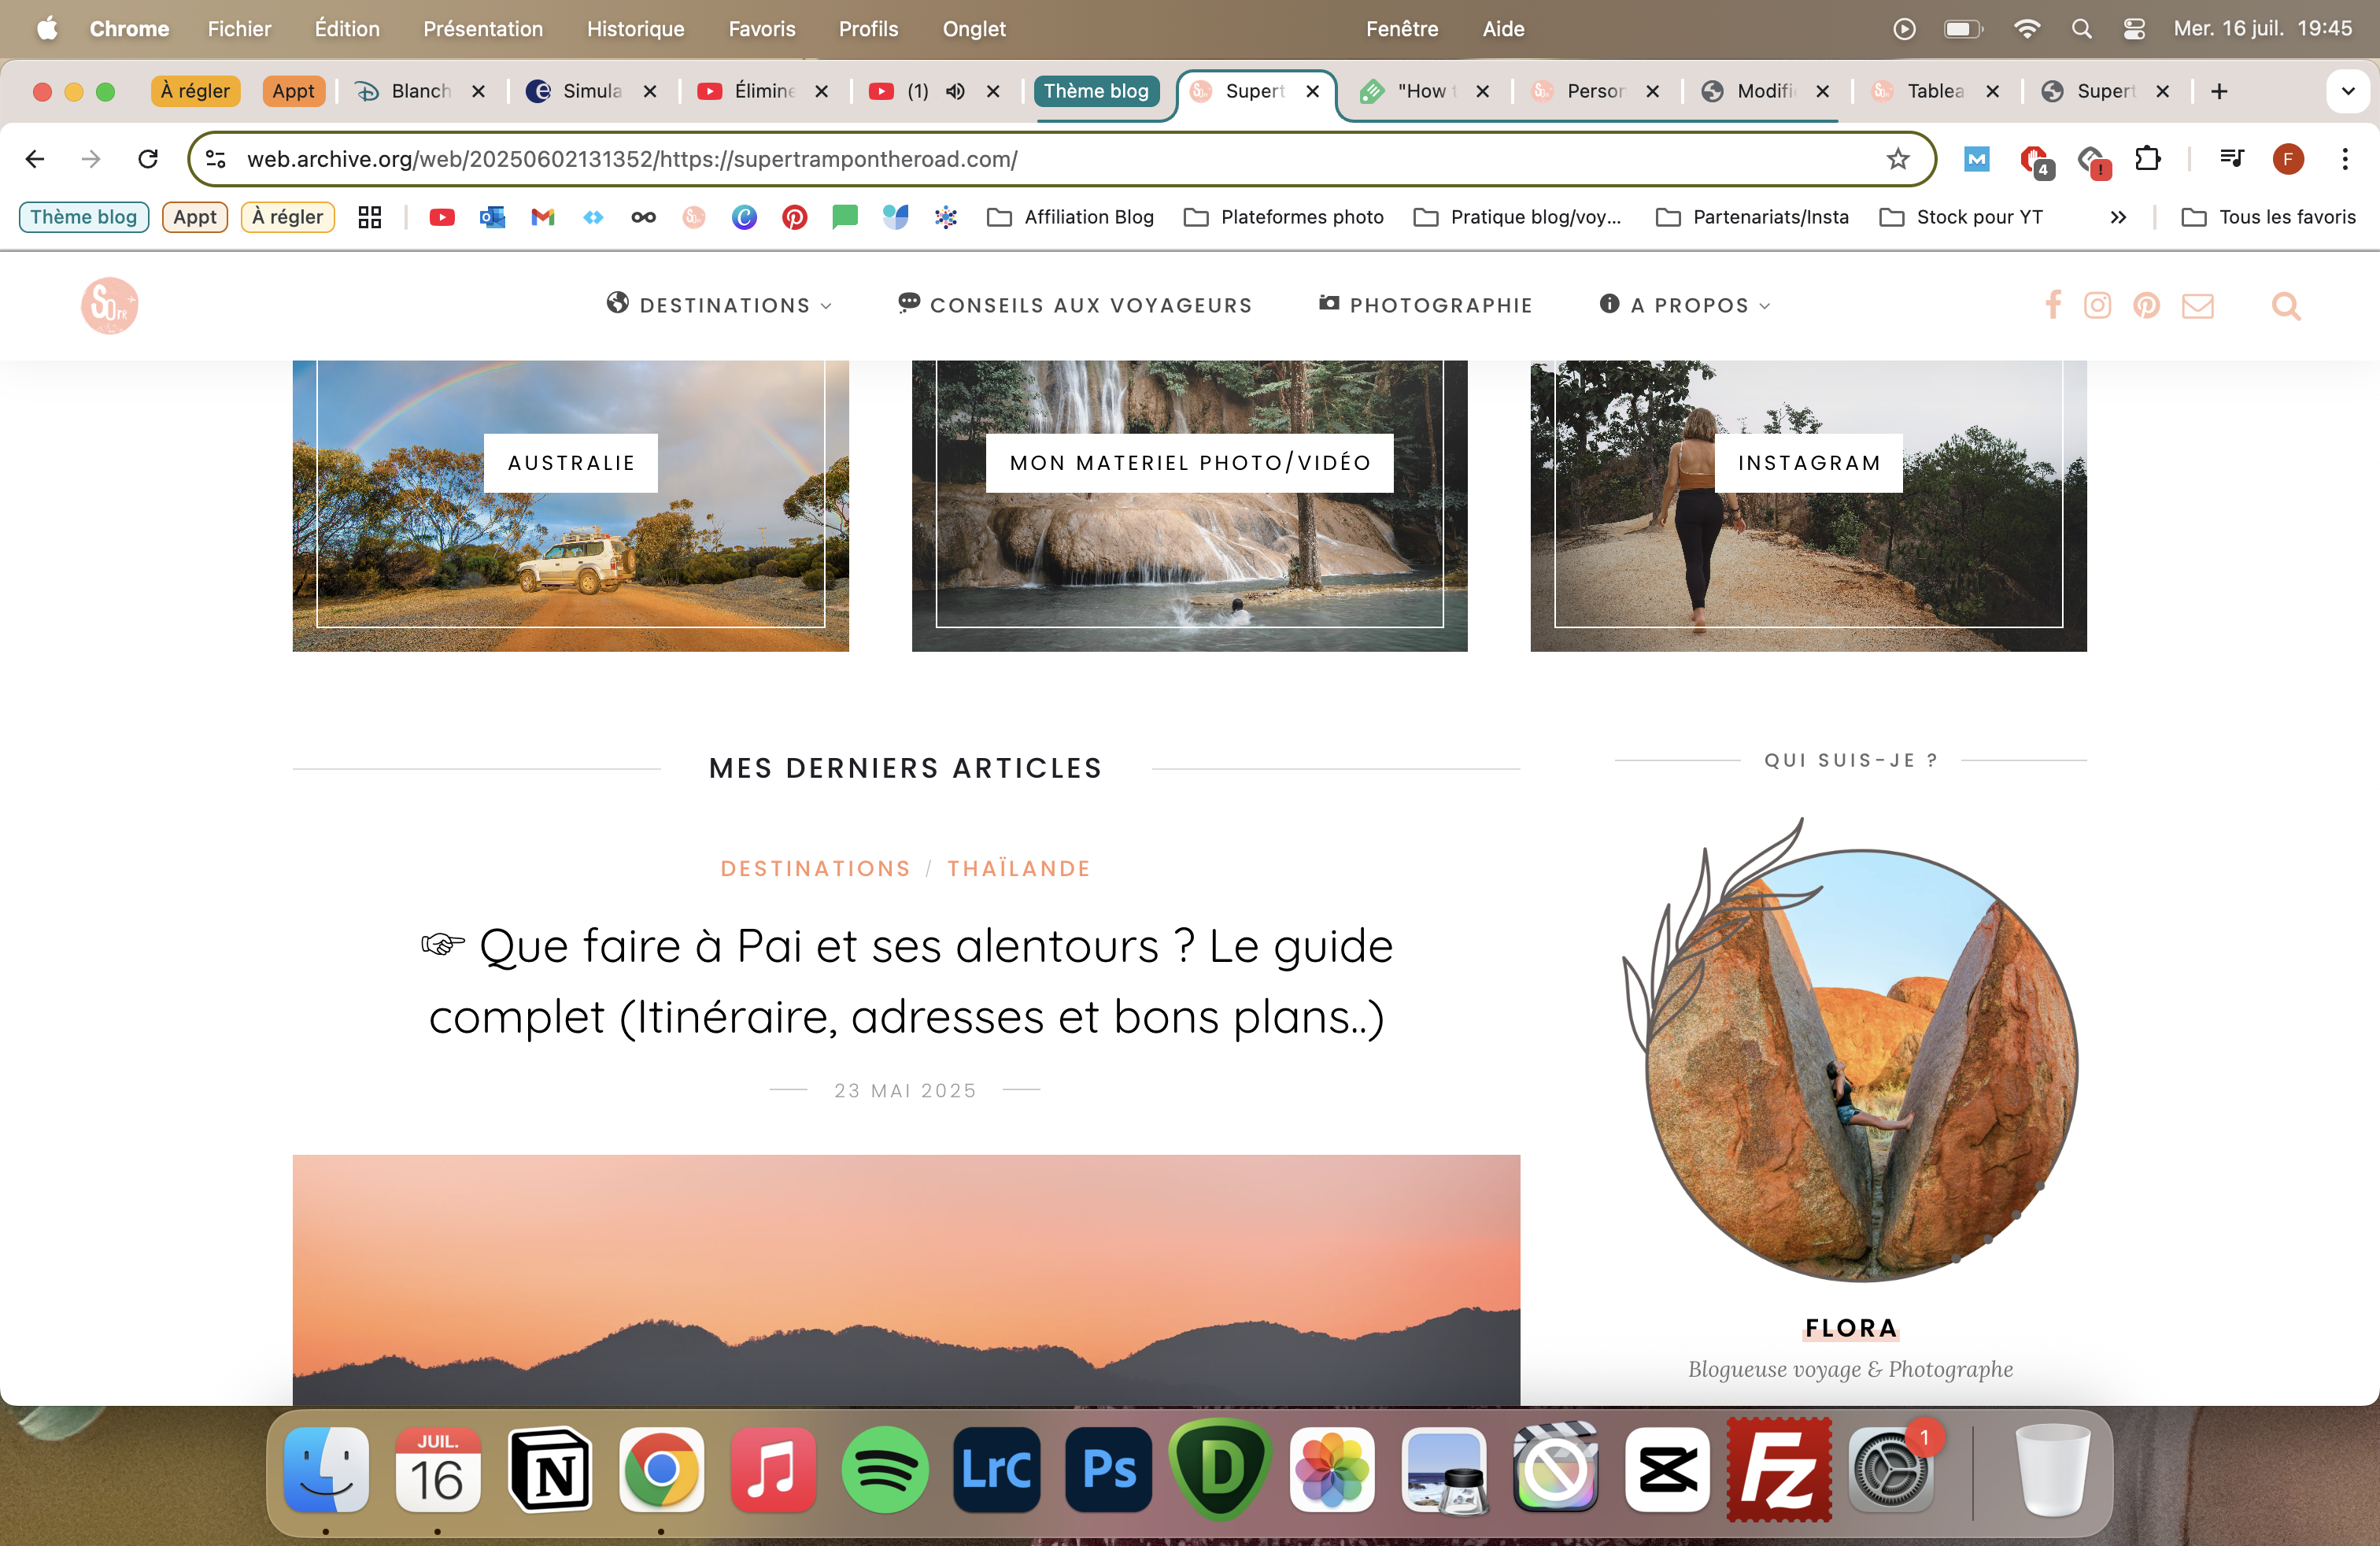The width and height of the screenshot is (2380, 1546).
Task: Go back to the previous page
Action: pos(35,159)
